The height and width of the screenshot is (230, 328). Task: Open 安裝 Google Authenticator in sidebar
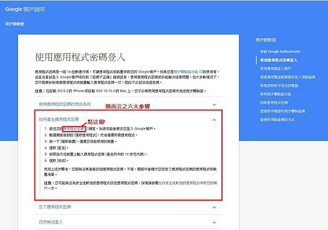coord(280,51)
